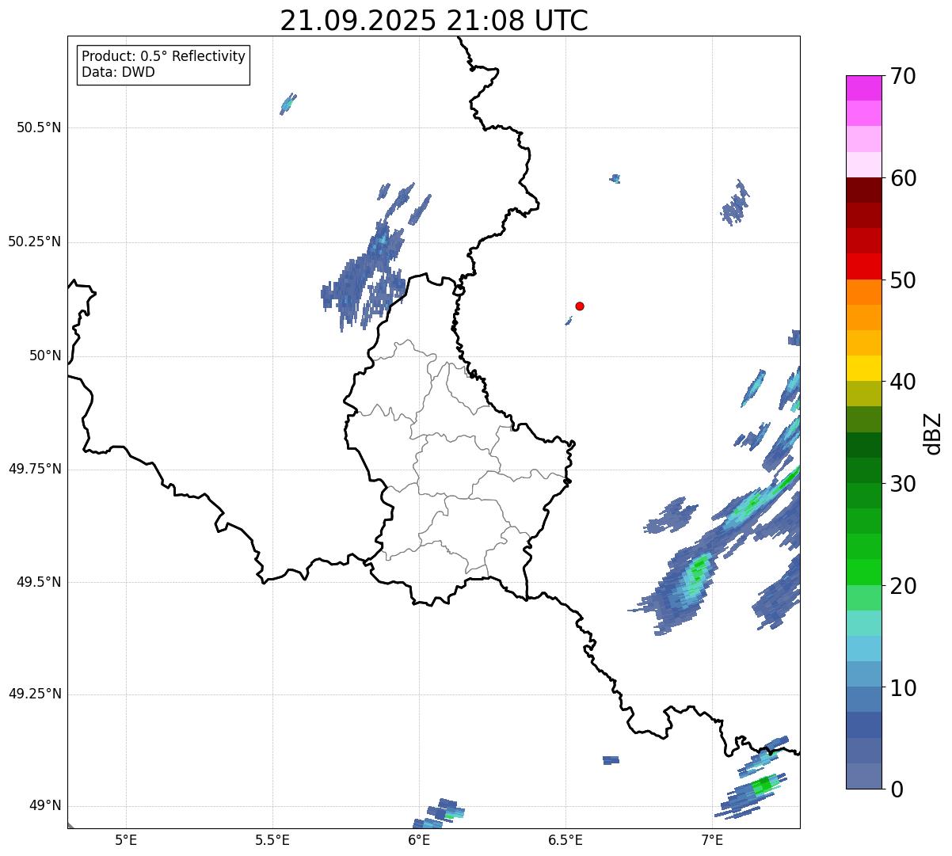
Task: Click the 20 tick on colorbar
Action: pos(903,586)
